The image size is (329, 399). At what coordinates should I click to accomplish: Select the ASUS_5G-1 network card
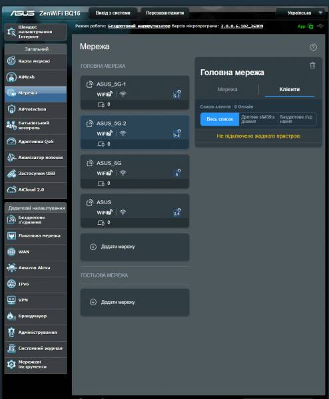point(135,92)
